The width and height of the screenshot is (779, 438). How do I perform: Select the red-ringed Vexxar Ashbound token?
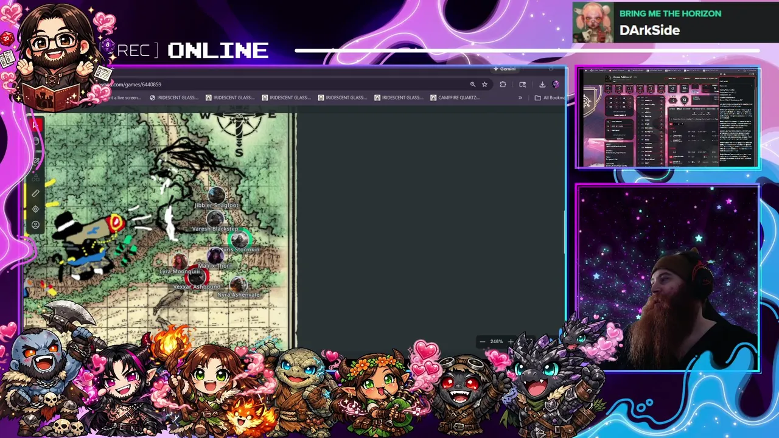tap(196, 277)
